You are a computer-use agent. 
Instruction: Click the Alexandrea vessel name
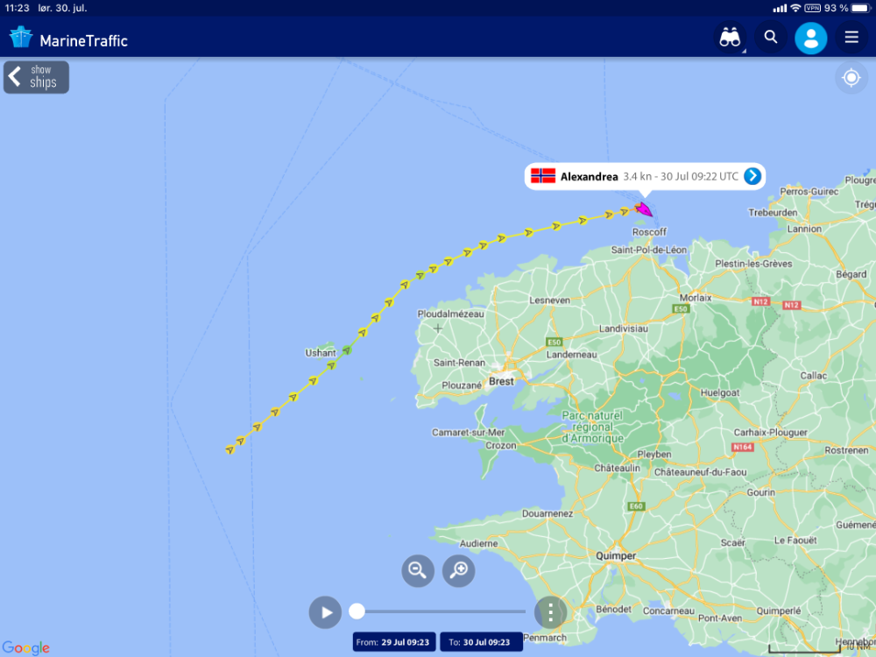click(589, 177)
